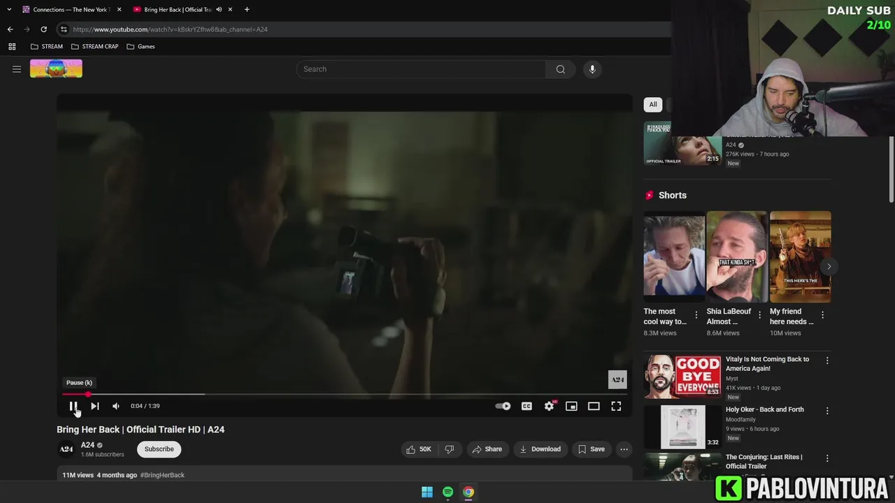Open video settings gear
The height and width of the screenshot is (503, 895).
click(550, 406)
